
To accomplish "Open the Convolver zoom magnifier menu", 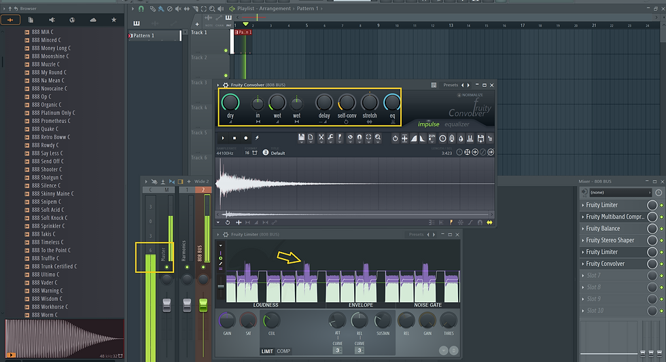I will [x=378, y=137].
